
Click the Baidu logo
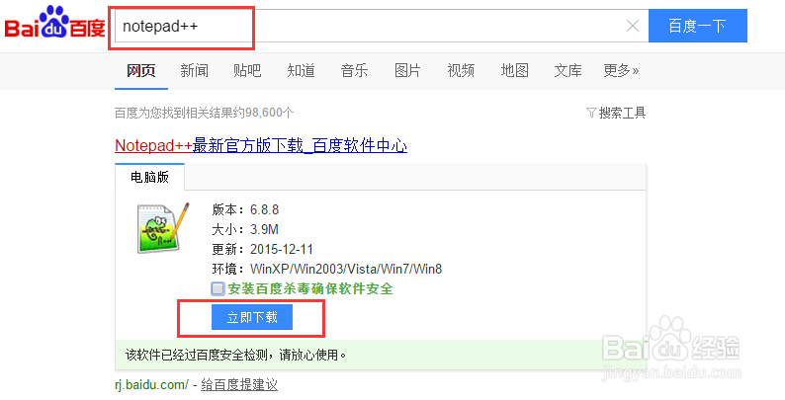coord(54,23)
